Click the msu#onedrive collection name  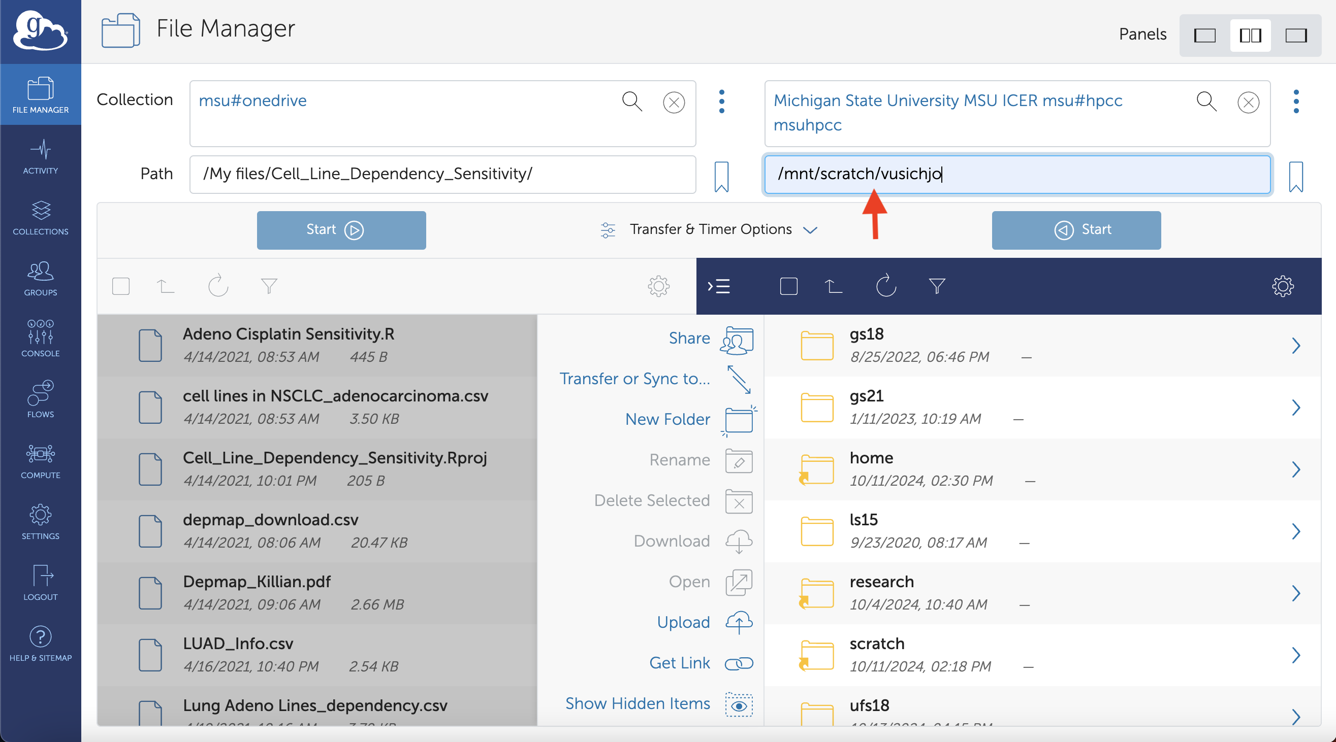252,100
